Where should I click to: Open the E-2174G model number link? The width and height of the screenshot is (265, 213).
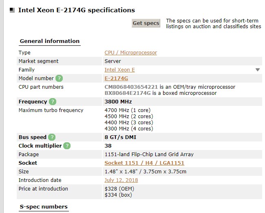116,78
